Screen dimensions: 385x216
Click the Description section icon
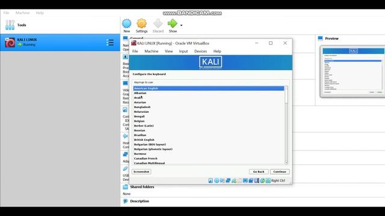pos(126,201)
